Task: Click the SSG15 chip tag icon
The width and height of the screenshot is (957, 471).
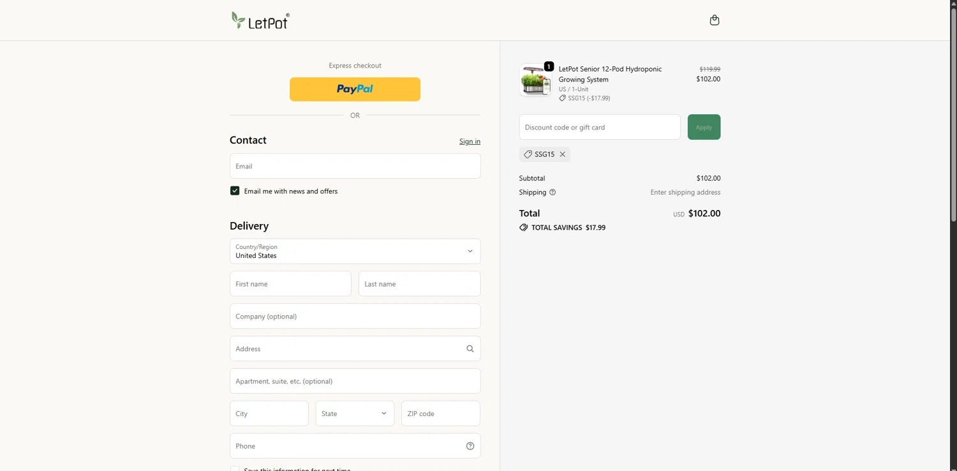Action: click(528, 154)
